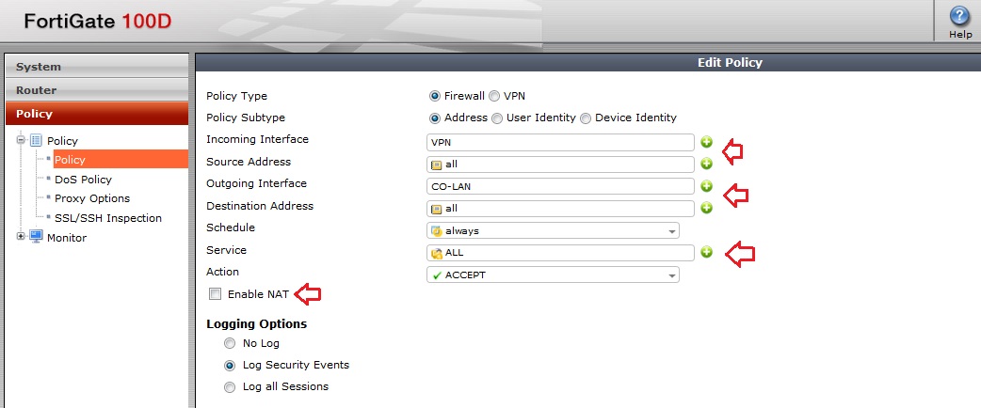Viewport: 981px width, 408px height.
Task: Click the Policy parent tree label
Action: [62, 141]
